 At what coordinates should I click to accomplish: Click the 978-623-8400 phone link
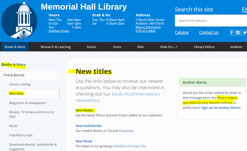point(145,31)
